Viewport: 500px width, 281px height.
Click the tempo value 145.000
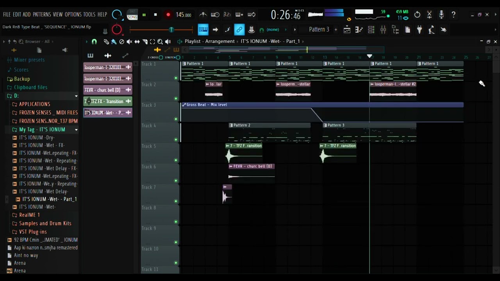click(183, 15)
